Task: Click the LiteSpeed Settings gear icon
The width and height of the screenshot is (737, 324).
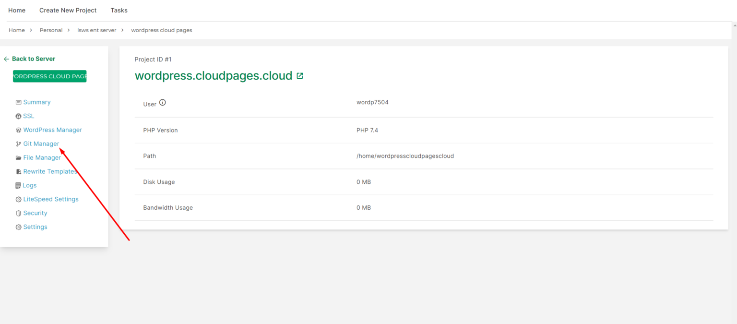Action: [18, 199]
